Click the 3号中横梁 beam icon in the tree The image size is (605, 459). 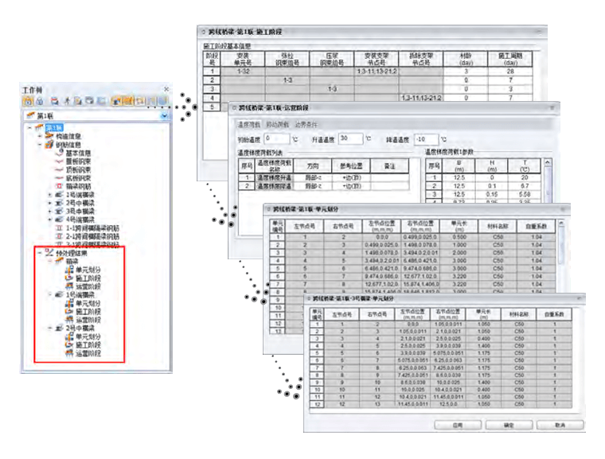coord(59,212)
